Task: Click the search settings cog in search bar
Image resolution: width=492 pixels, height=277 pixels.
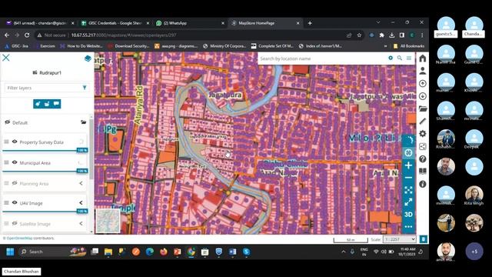Action: click(391, 58)
